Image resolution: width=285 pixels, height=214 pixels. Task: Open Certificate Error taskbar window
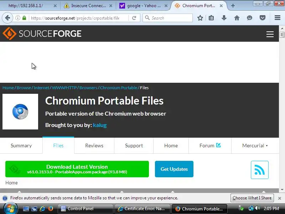coord(142,209)
